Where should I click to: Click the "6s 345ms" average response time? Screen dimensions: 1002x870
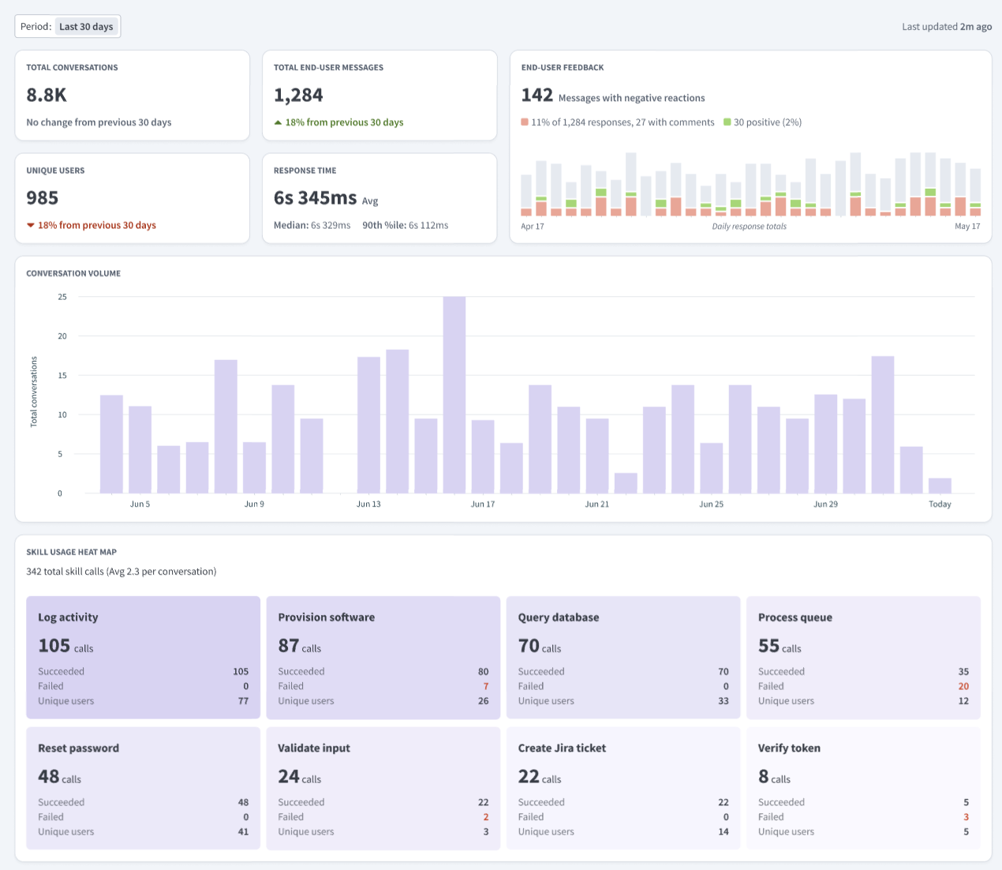[316, 198]
